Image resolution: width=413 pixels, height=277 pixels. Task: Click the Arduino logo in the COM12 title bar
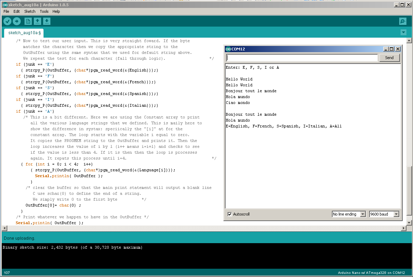228,49
